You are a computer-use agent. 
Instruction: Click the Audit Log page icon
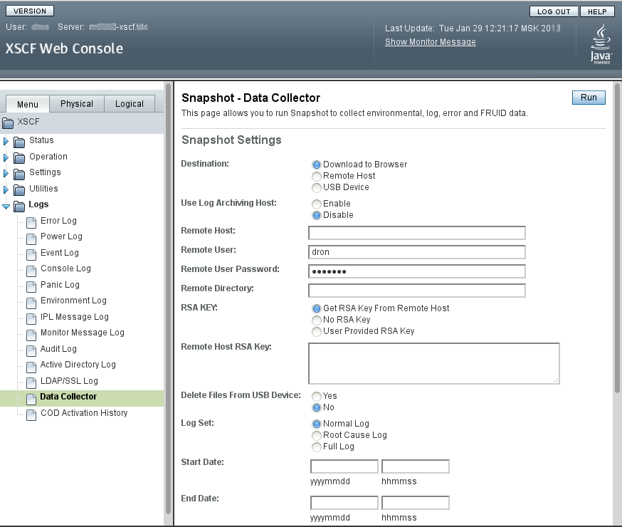pos(31,350)
